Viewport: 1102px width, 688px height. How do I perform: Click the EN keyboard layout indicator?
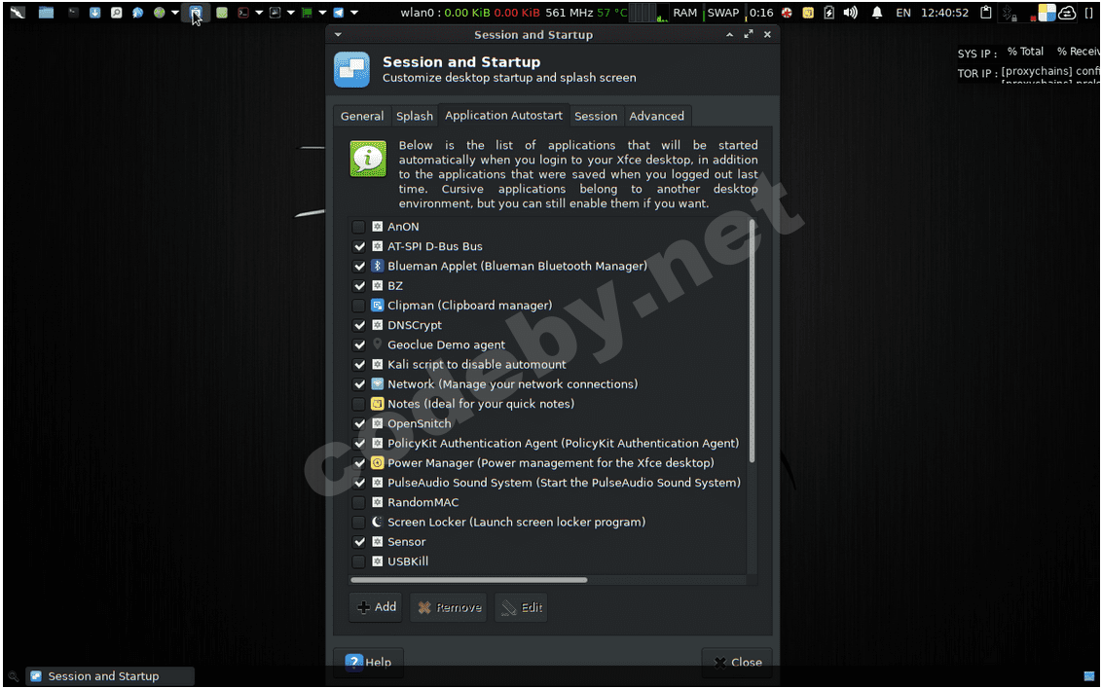point(903,13)
